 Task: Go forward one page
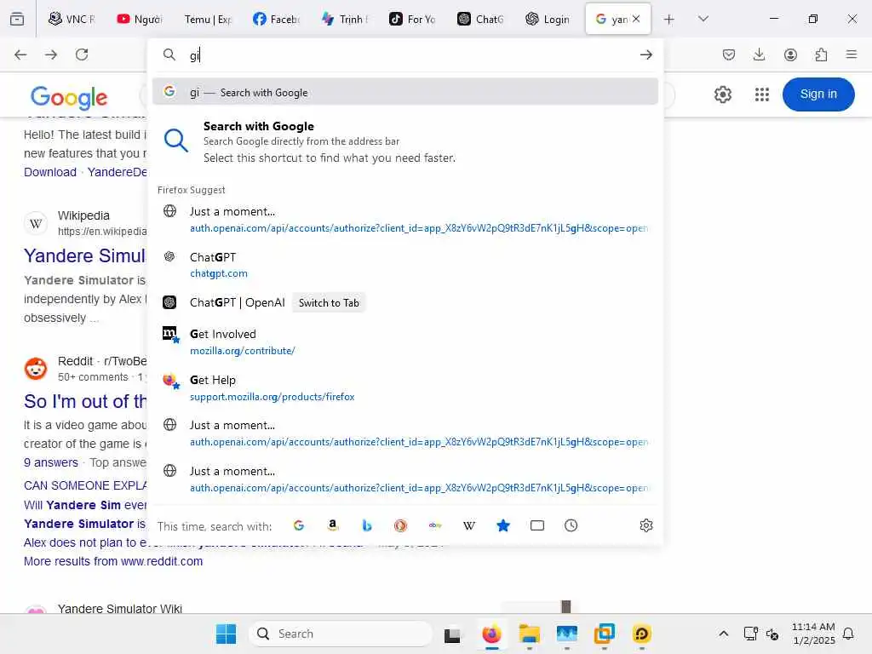point(51,54)
